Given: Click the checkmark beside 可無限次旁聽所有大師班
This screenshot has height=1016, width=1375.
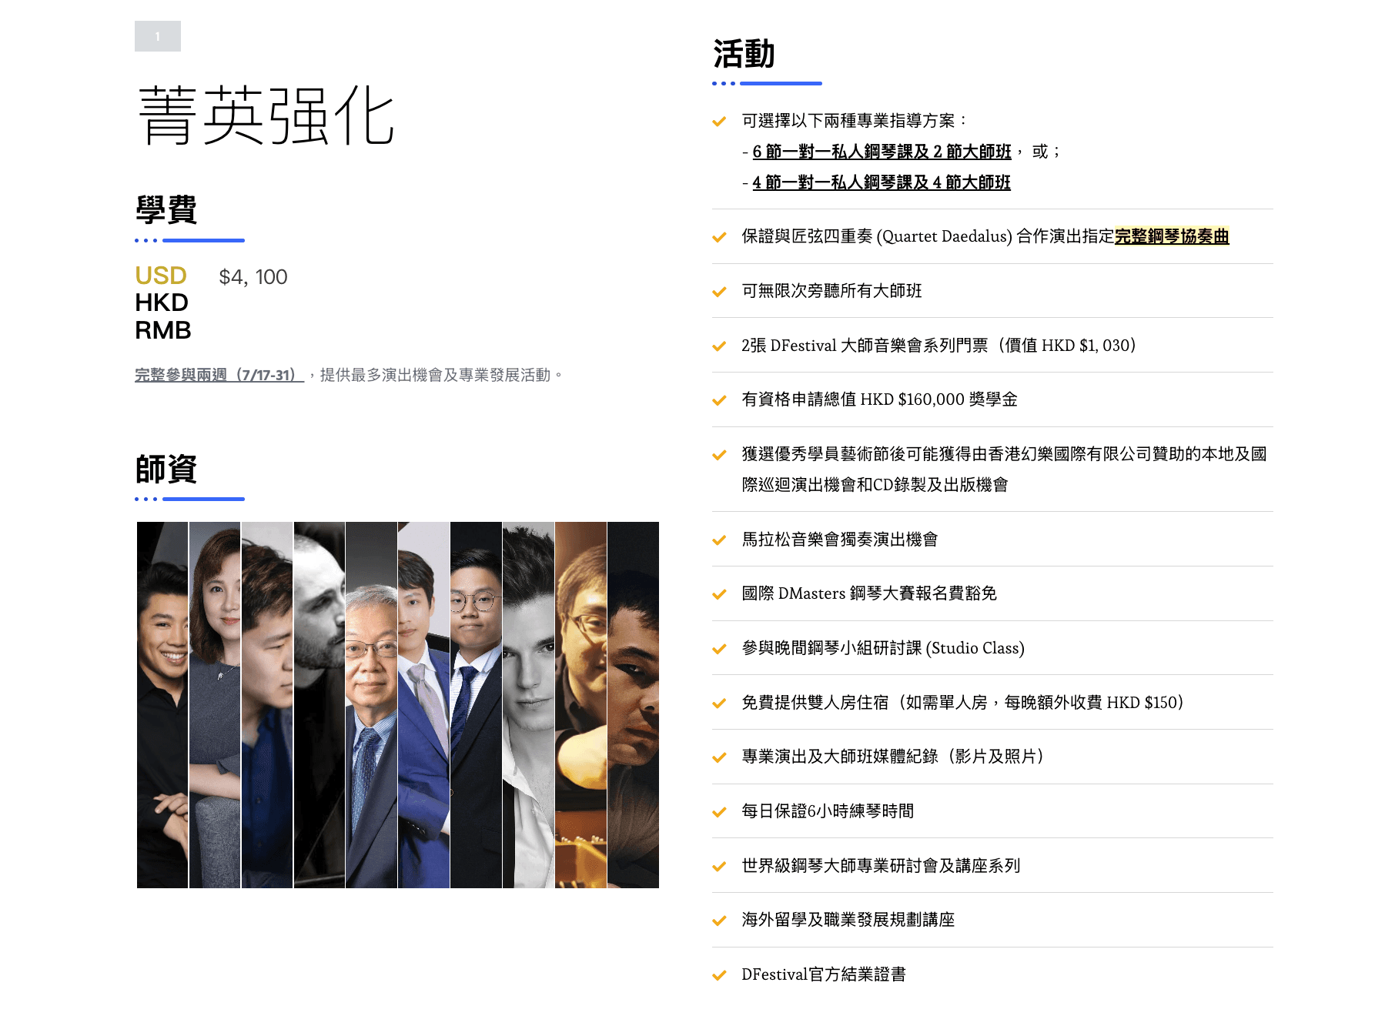Looking at the screenshot, I should tap(719, 292).
